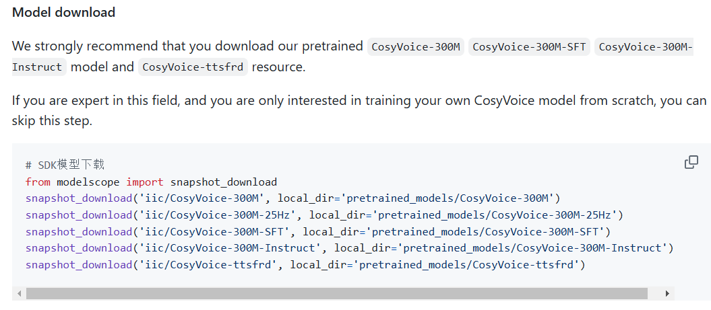Click the "import" keyword in the code
Screen dimensions: 711x310
click(x=144, y=182)
